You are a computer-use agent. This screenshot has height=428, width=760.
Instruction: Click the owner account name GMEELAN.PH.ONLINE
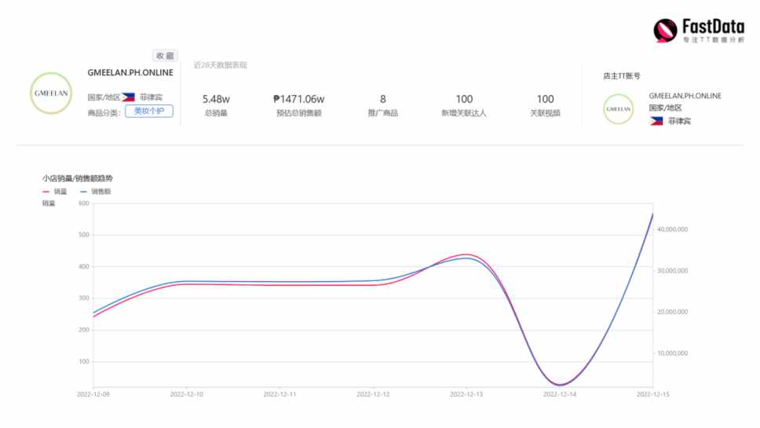coord(685,96)
